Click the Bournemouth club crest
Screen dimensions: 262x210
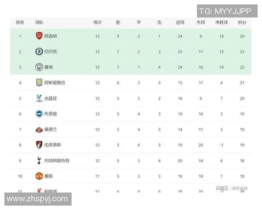click(x=39, y=145)
